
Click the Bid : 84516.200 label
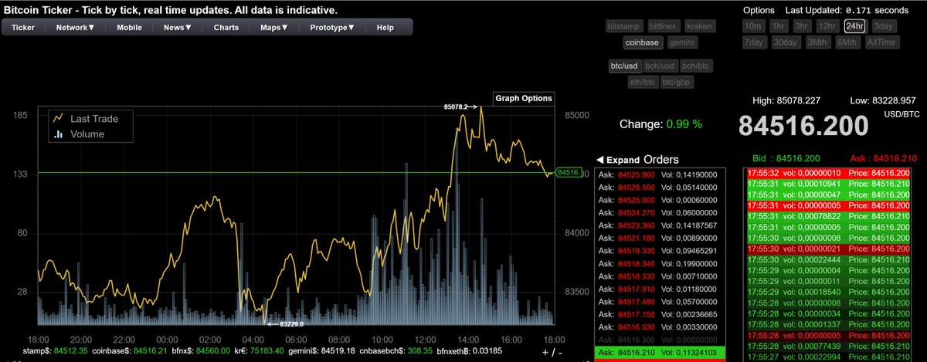pos(786,157)
